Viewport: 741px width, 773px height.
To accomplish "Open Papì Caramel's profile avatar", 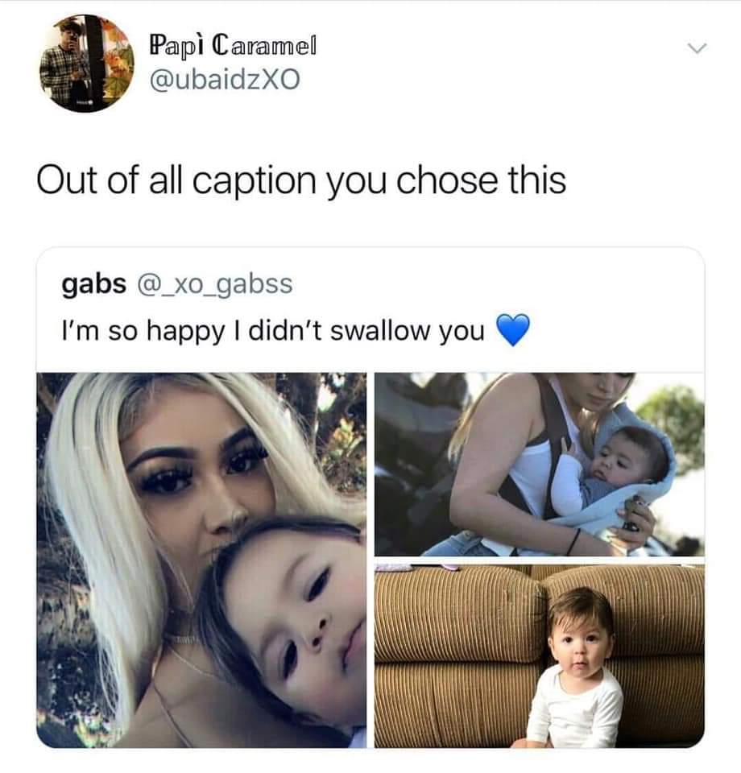I will coord(87,64).
